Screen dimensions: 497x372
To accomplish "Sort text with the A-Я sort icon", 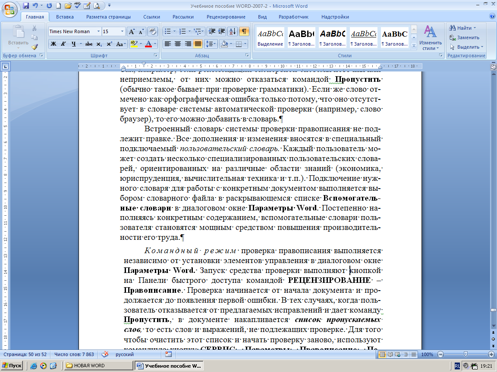I will (233, 31).
